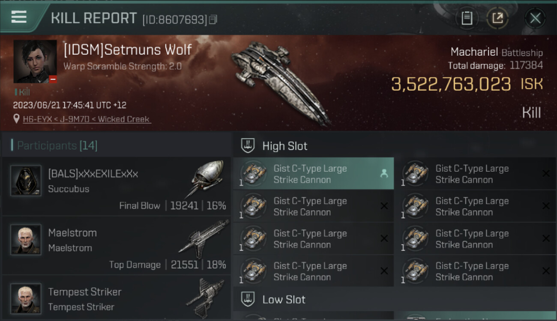
Task: Click the X on bottom-left Strike Cannon
Action: 384,271
